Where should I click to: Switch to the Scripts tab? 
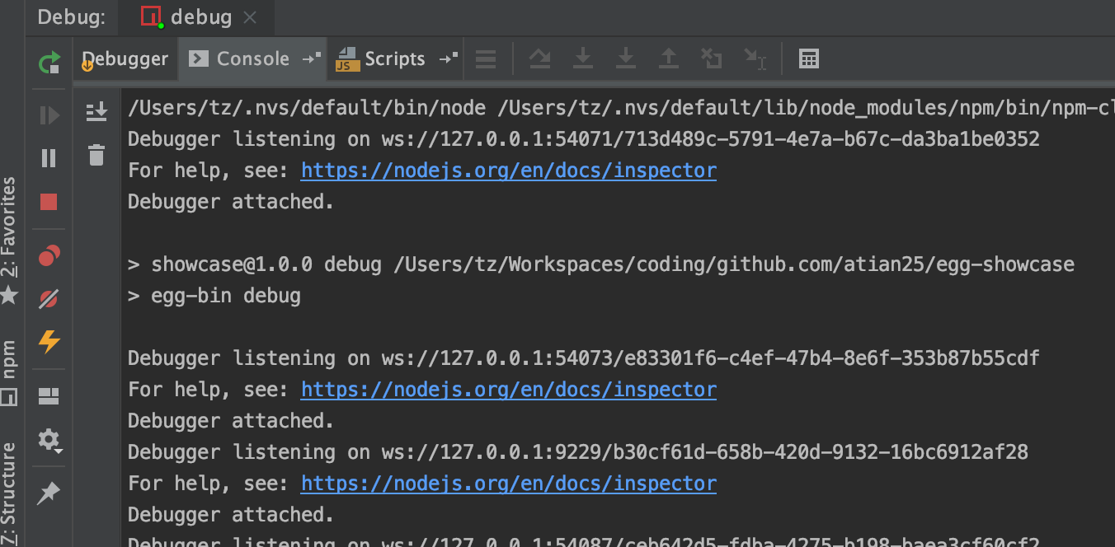click(396, 58)
